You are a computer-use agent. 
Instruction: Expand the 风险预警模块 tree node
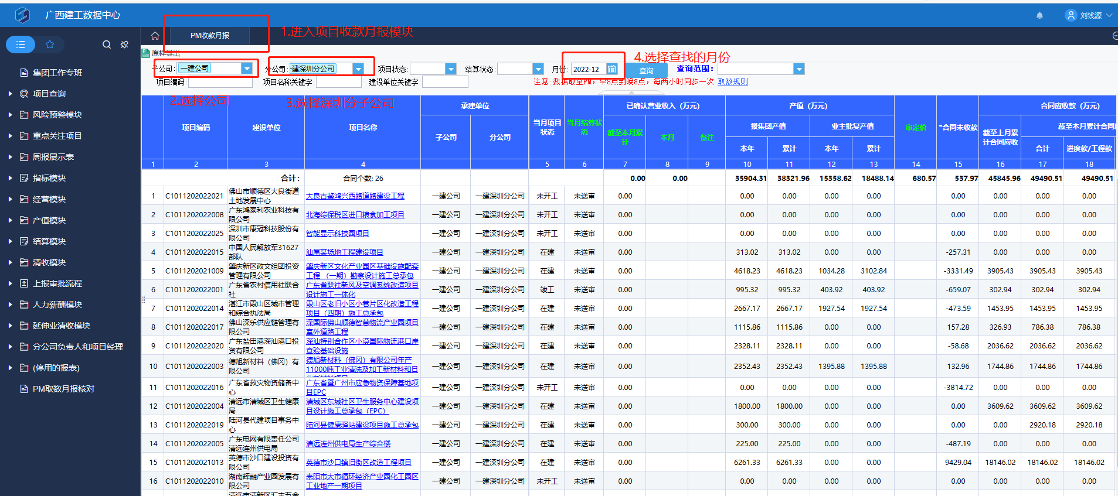pos(10,115)
